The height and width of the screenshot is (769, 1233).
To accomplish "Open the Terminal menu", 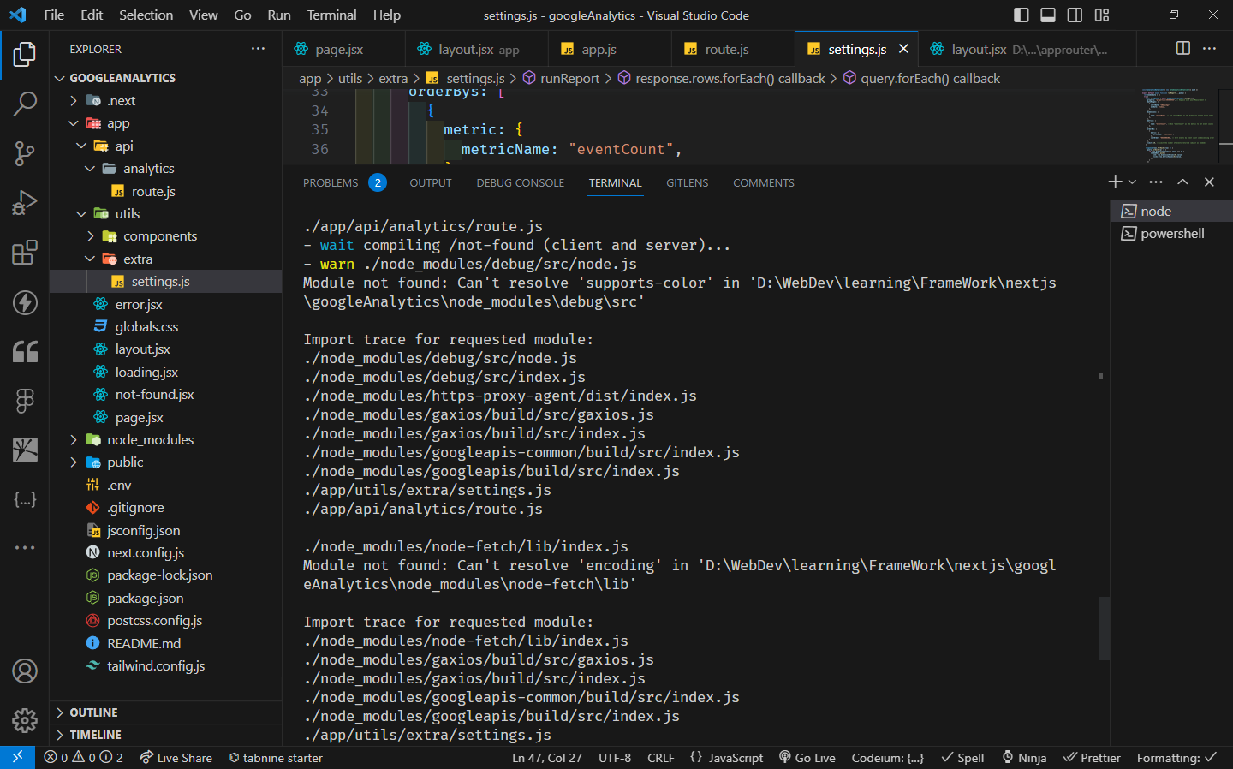I will point(332,15).
